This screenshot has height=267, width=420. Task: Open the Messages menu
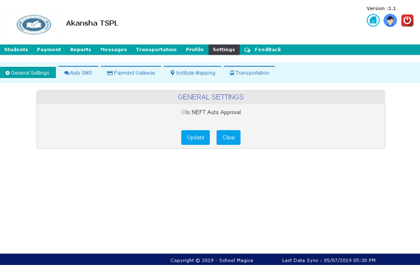tap(113, 49)
